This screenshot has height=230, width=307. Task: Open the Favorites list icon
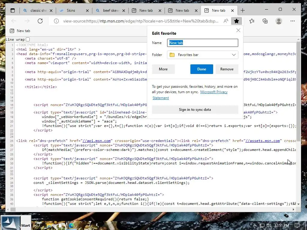[252, 21]
